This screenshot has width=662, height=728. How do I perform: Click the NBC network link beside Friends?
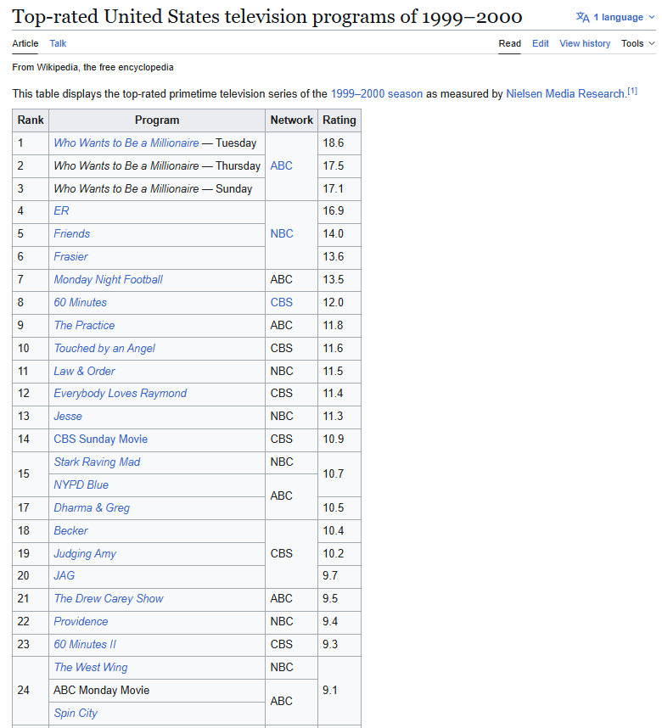pos(282,233)
